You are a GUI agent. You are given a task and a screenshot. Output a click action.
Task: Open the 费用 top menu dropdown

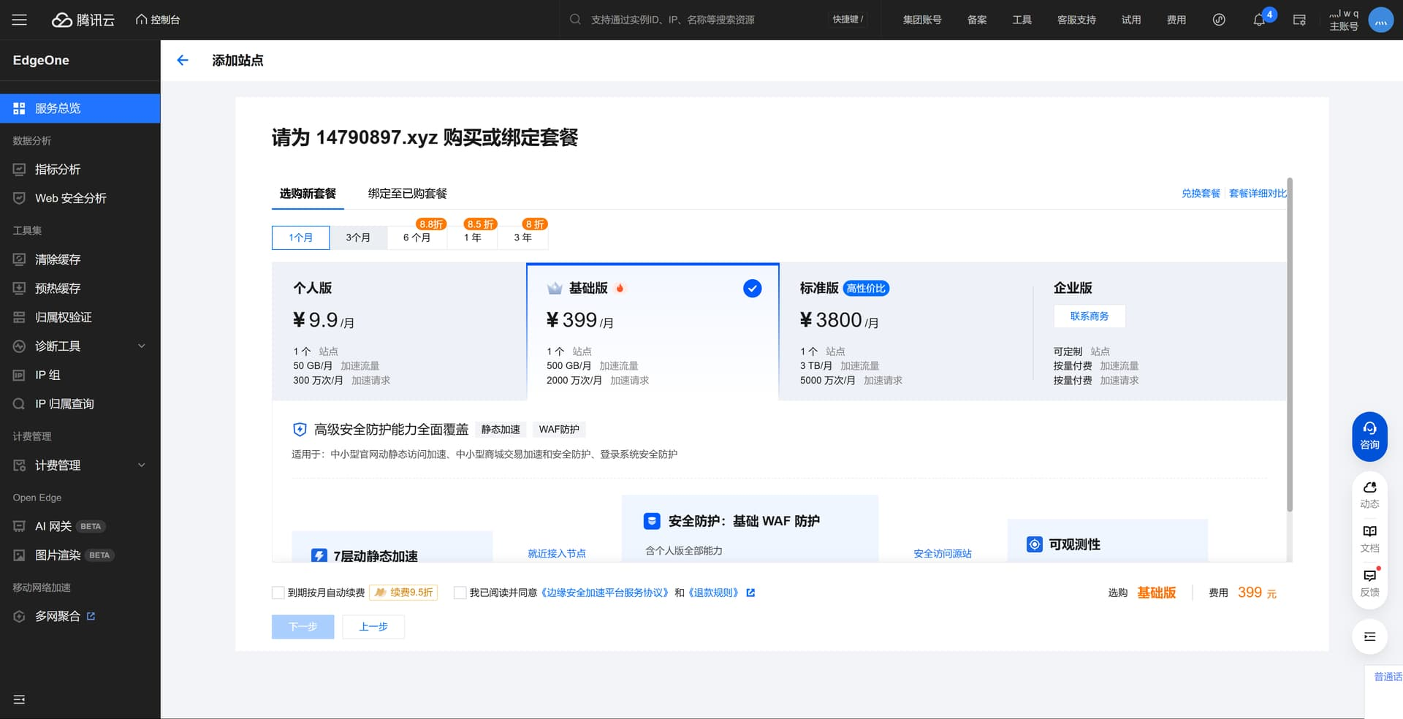tap(1176, 20)
